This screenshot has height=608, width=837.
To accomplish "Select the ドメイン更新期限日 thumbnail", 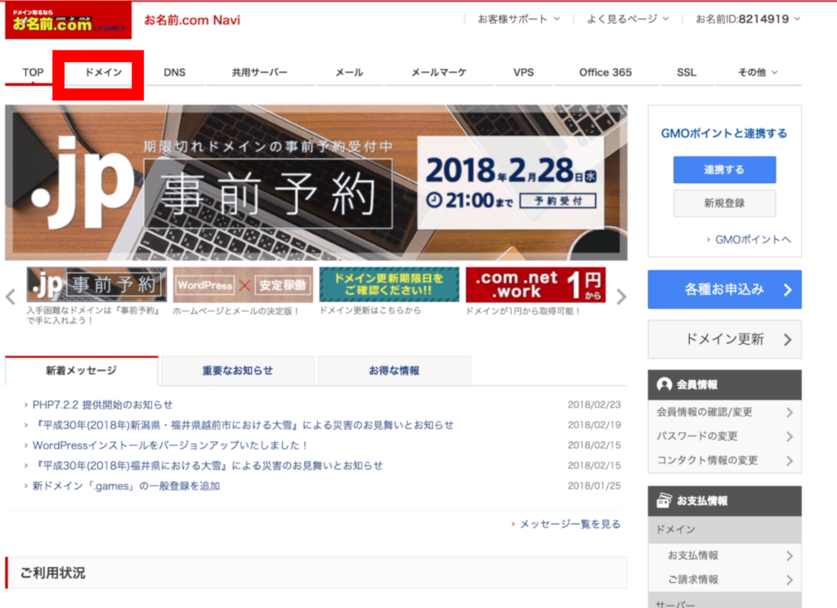I will coord(389,284).
